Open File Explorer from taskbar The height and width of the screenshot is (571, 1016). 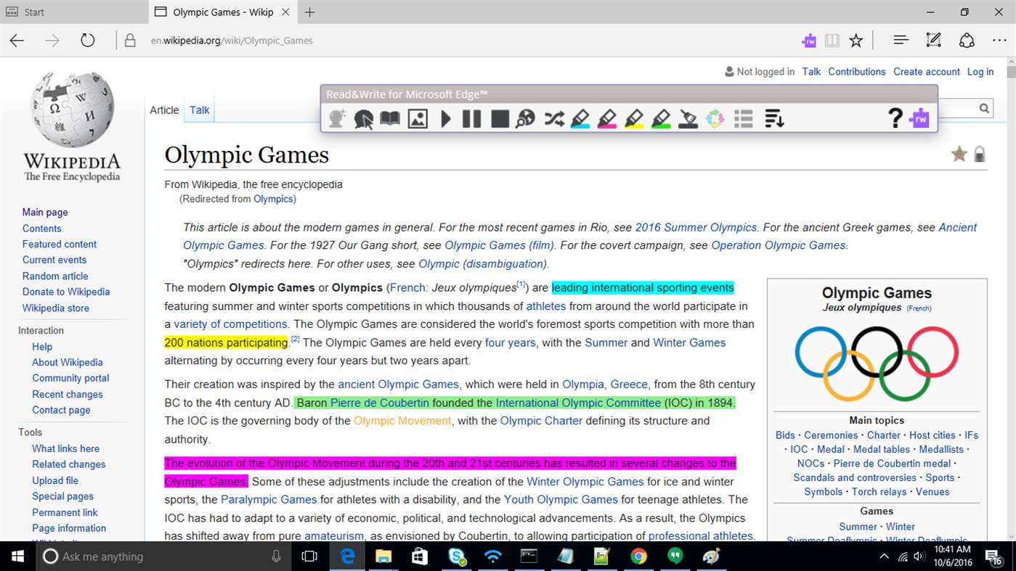pos(383,556)
